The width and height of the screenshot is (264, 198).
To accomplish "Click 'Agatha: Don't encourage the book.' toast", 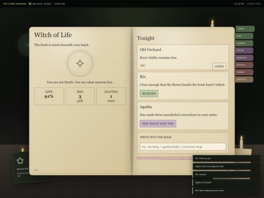I will (x=226, y=166).
